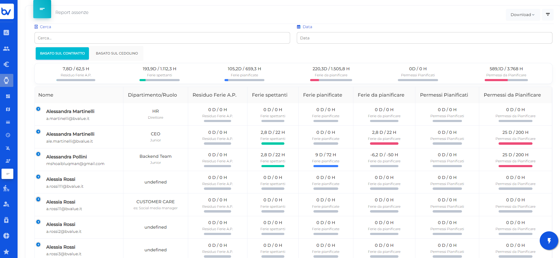
Task: Click the bv logo in sidebar
Action: pyautogui.click(x=7, y=12)
